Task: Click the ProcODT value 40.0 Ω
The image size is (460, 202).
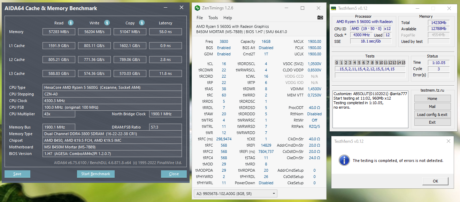Action: 314,108
